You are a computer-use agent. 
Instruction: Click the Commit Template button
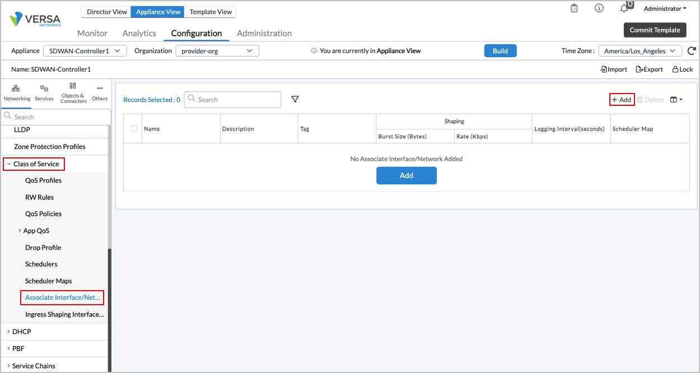tap(655, 30)
